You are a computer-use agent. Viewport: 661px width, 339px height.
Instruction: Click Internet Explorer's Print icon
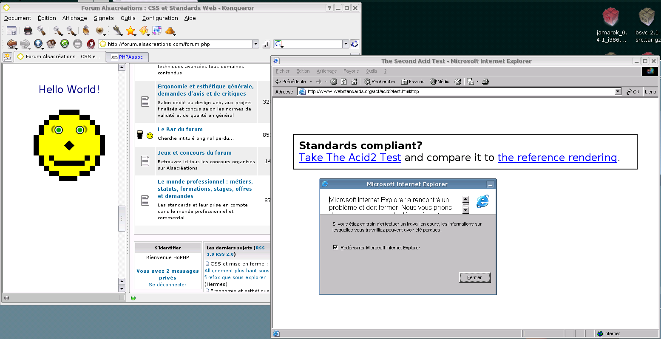(x=485, y=82)
